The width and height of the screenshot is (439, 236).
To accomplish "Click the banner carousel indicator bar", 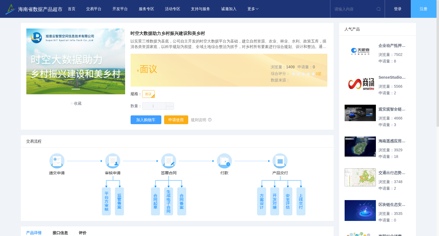I will pyautogui.click(x=76, y=89).
